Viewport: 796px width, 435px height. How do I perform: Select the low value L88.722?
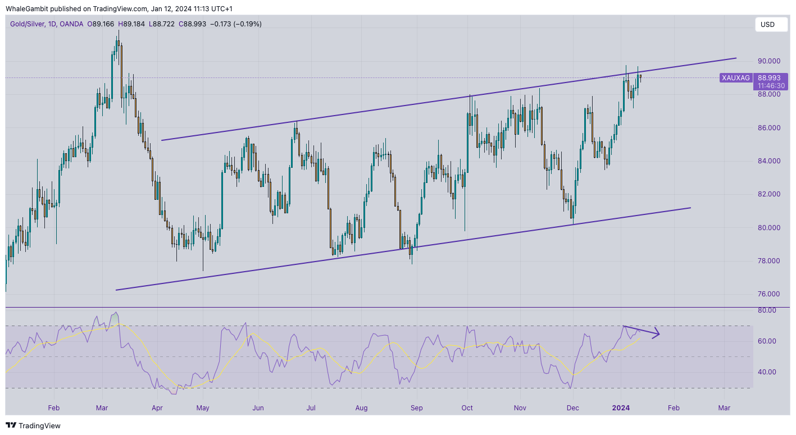[161, 24]
